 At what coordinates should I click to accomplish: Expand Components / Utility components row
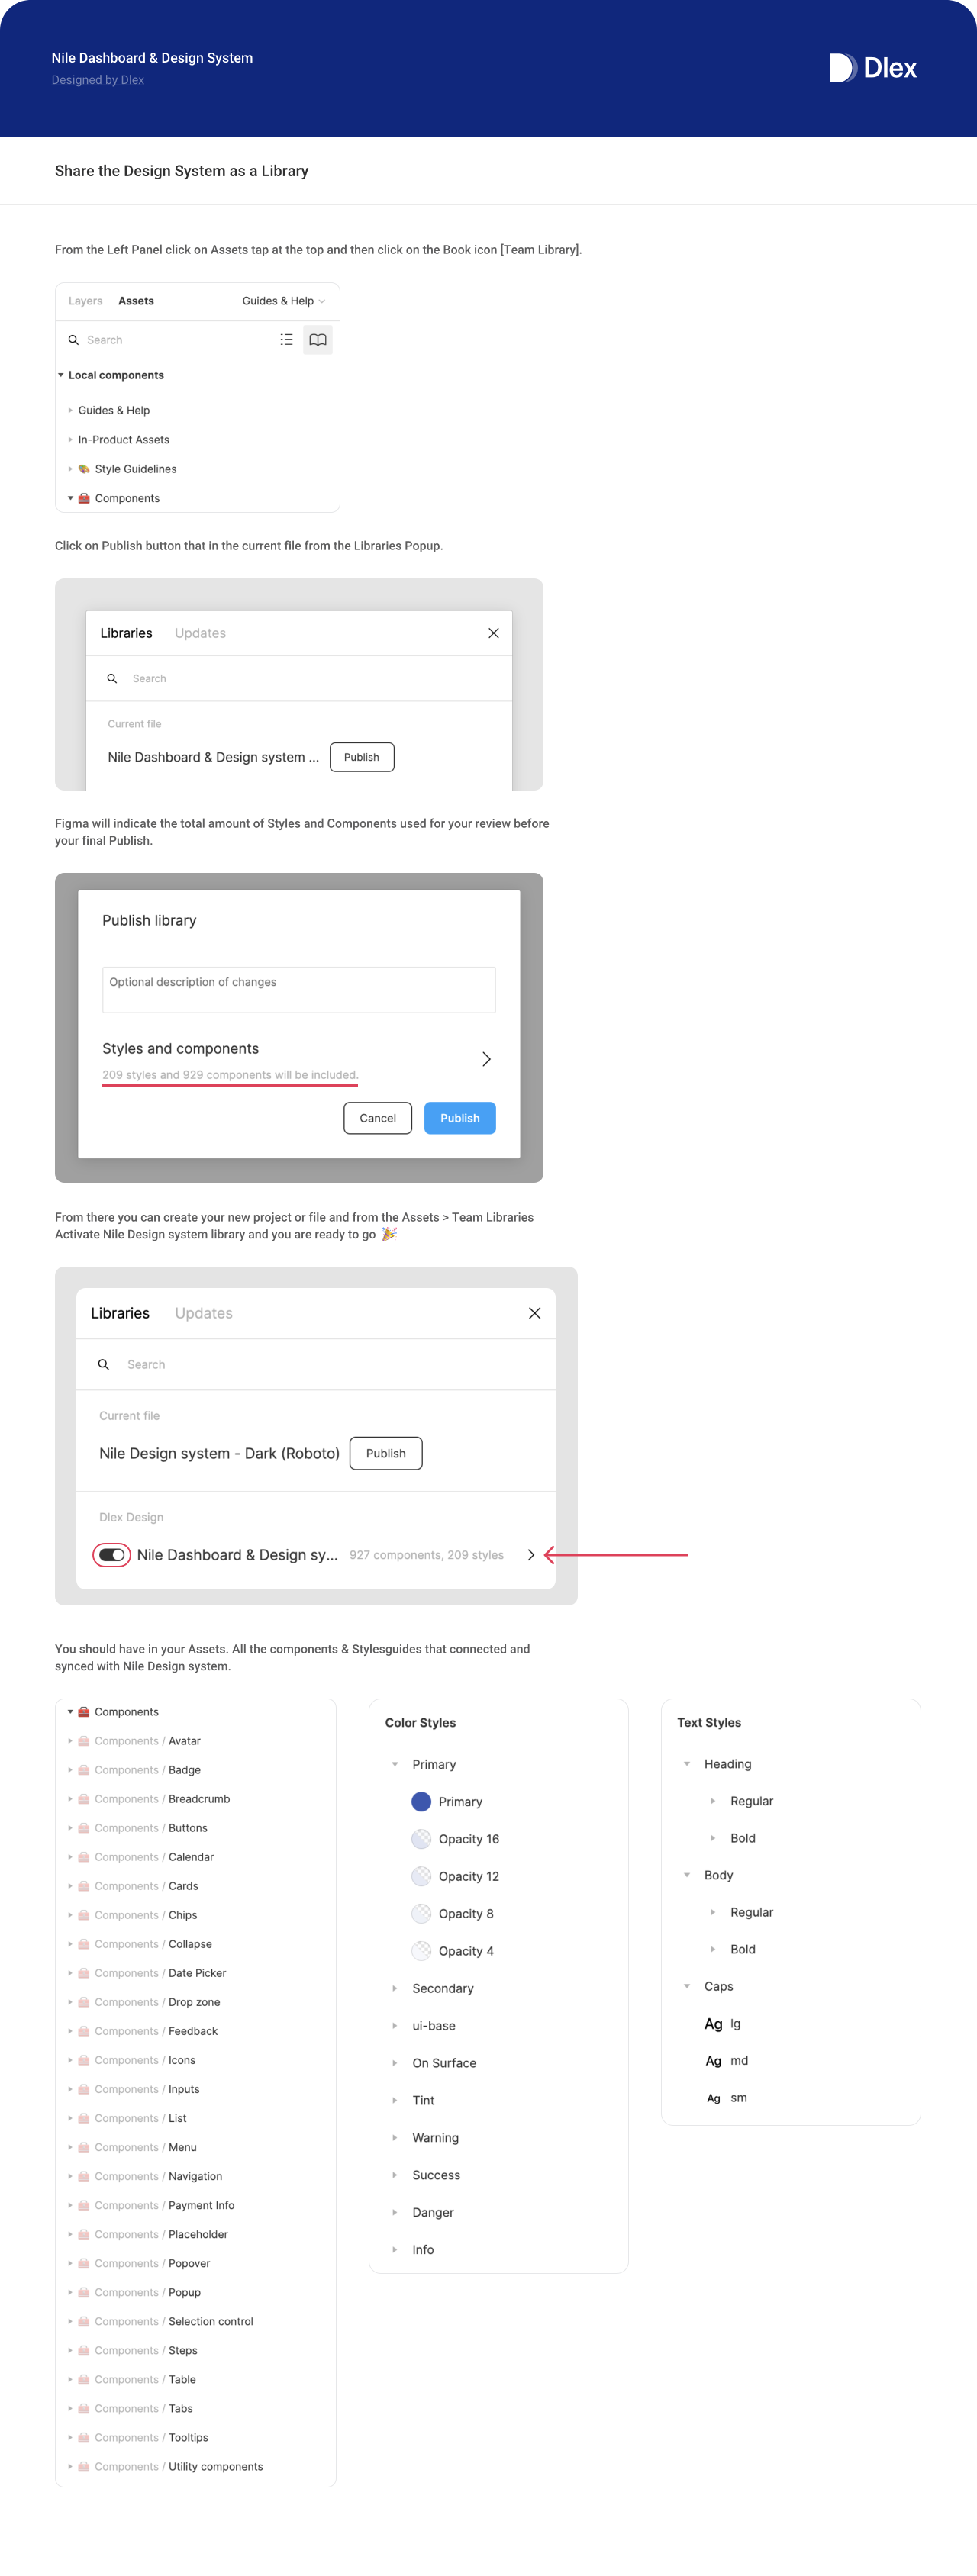(x=70, y=2466)
